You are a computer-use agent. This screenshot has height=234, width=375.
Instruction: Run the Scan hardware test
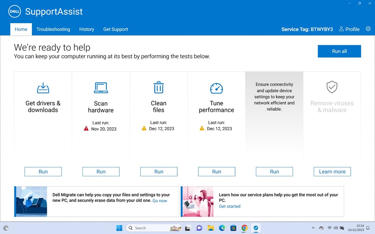[x=101, y=172]
